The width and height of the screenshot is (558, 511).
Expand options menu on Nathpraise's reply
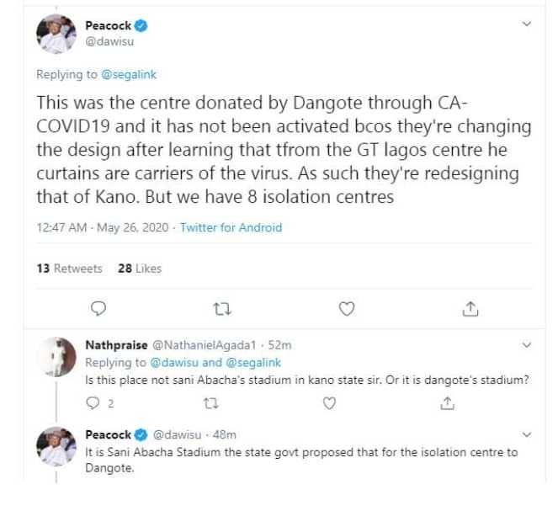[x=527, y=345]
